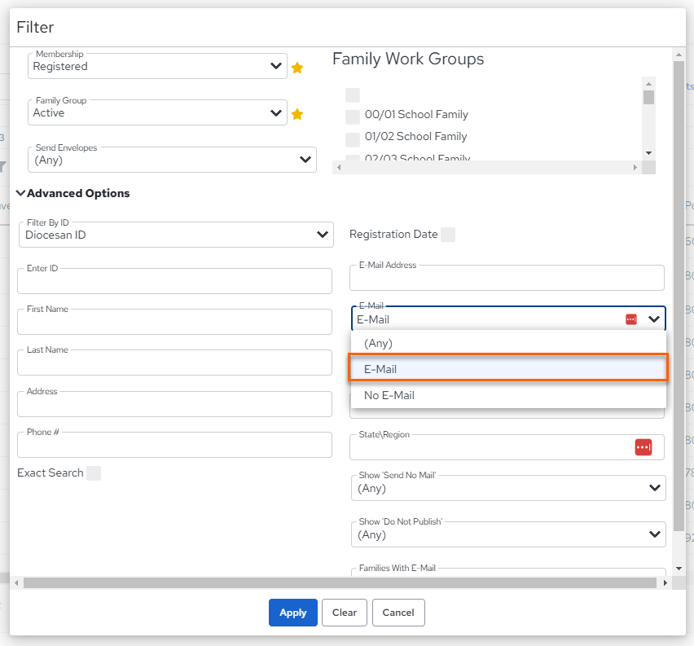694x646 pixels.
Task: Click the Phone # input field
Action: 174,445
